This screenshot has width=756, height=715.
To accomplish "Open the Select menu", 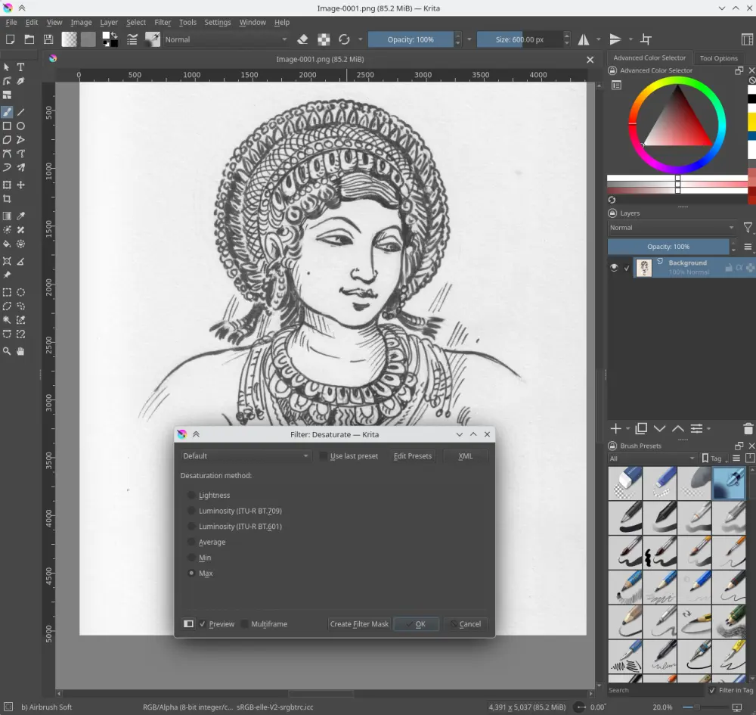I will (136, 22).
